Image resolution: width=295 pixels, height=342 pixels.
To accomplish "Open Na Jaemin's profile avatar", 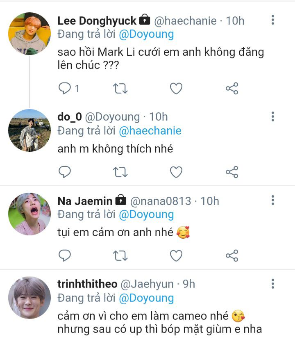I will click(x=29, y=214).
